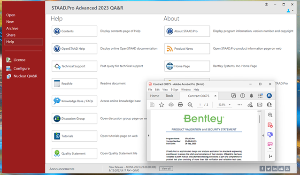
Task: Open Knowledge Base / FAQs button
Action: coord(74,101)
